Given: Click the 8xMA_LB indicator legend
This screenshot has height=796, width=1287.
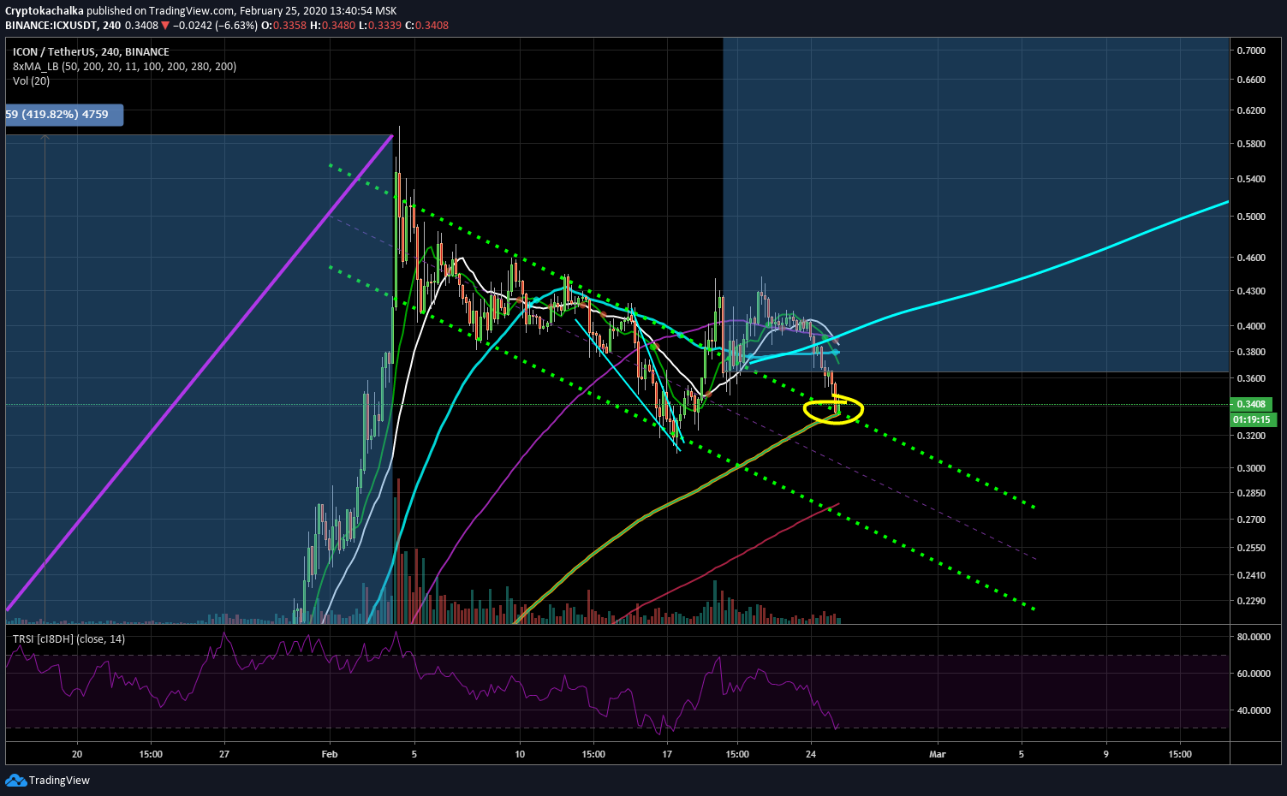Looking at the screenshot, I should click(x=124, y=67).
